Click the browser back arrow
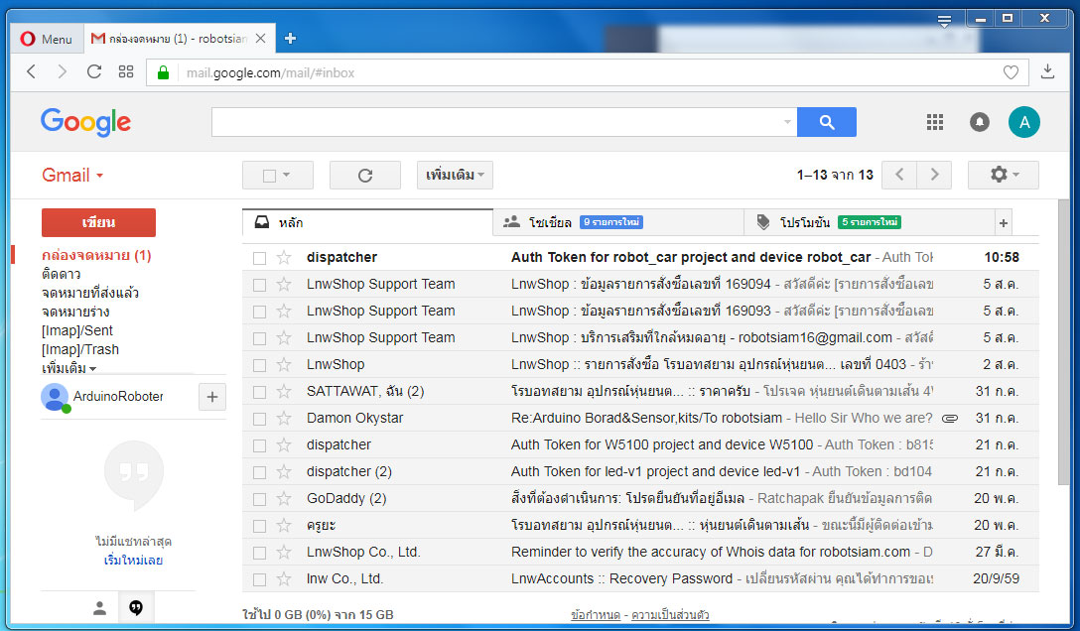This screenshot has width=1080, height=631. (31, 71)
